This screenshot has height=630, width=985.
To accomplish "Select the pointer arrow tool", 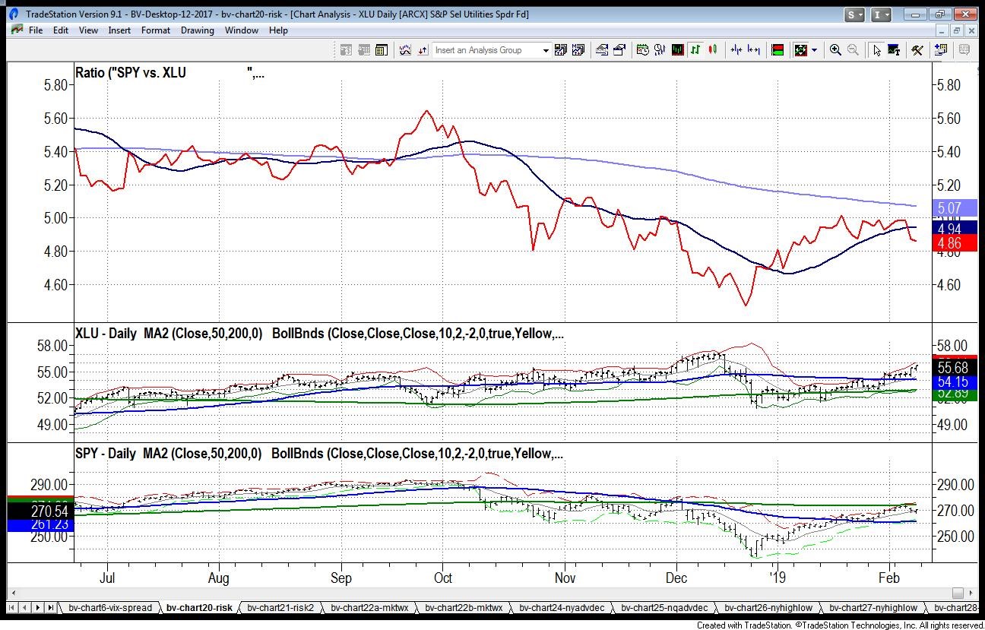I will [877, 50].
